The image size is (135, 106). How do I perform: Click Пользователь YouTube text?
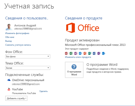pyautogui.click(x=24, y=93)
